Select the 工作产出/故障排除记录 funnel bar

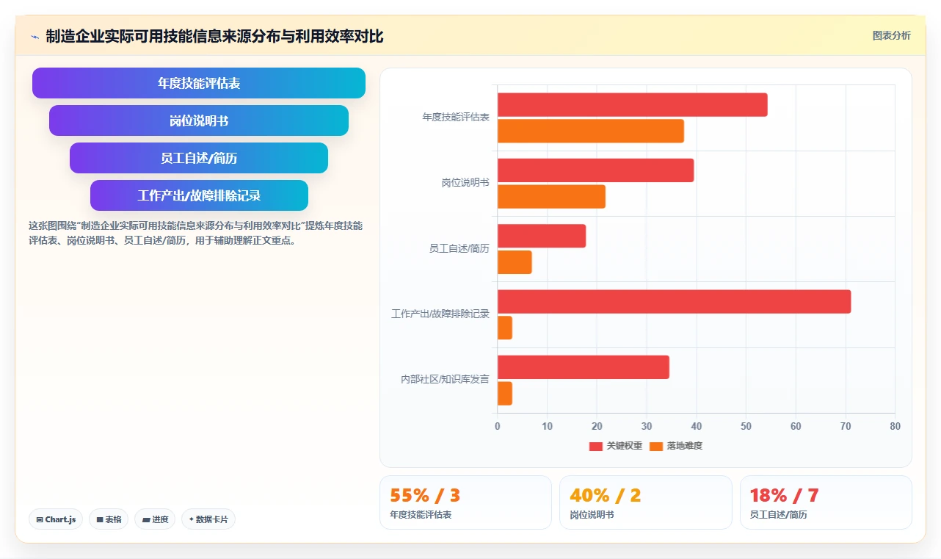[199, 195]
